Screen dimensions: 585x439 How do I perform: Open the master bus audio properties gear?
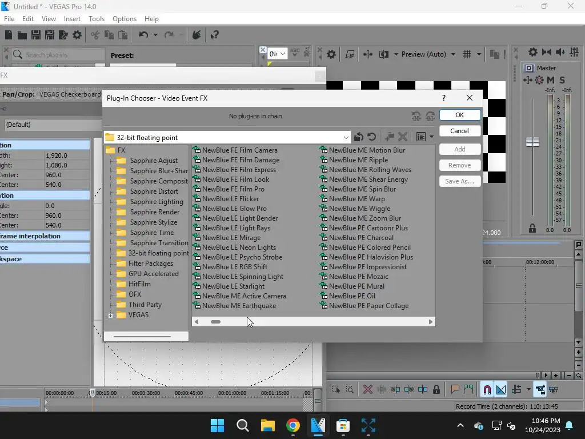point(533,52)
